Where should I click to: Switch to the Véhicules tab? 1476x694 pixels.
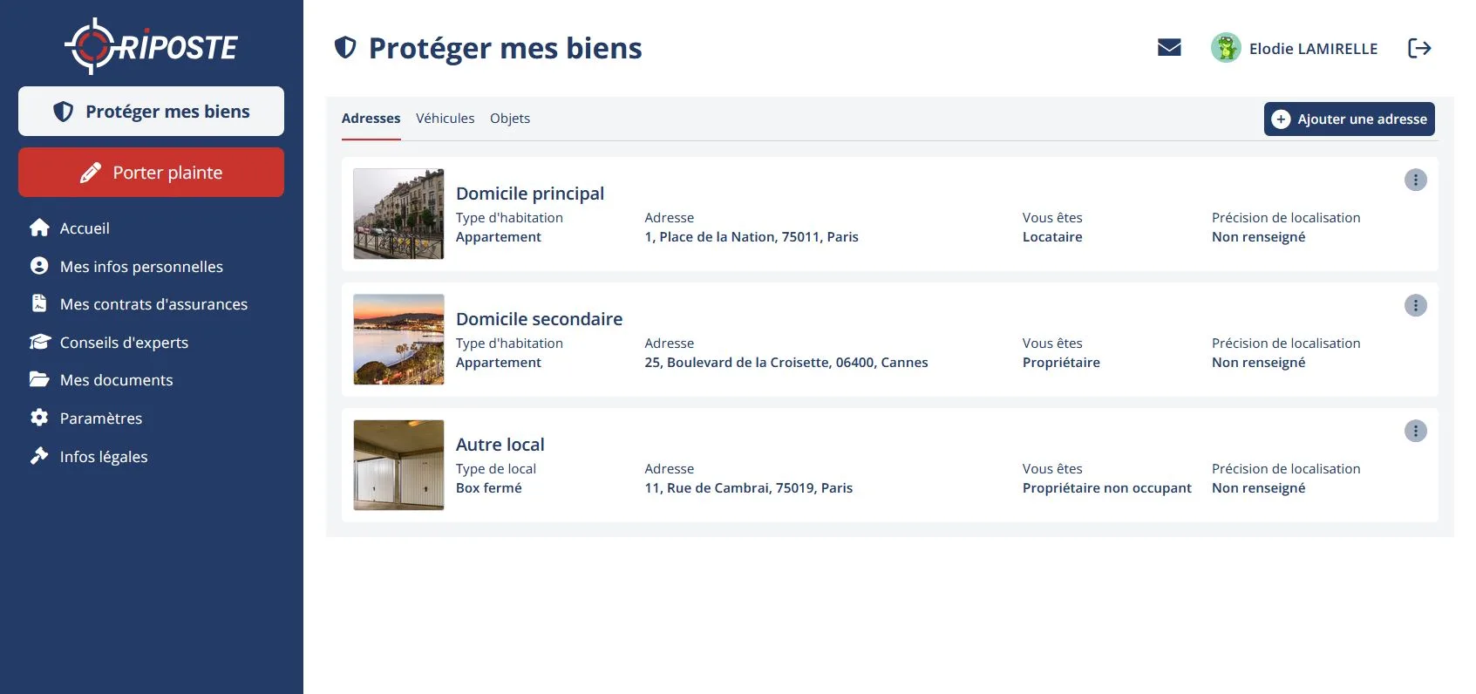445,119
